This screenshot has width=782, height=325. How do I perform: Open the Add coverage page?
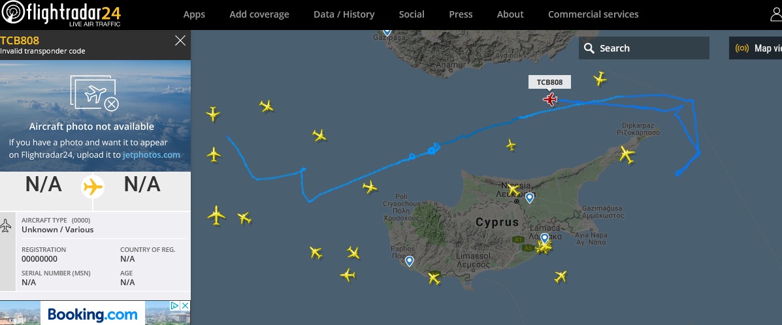[259, 14]
